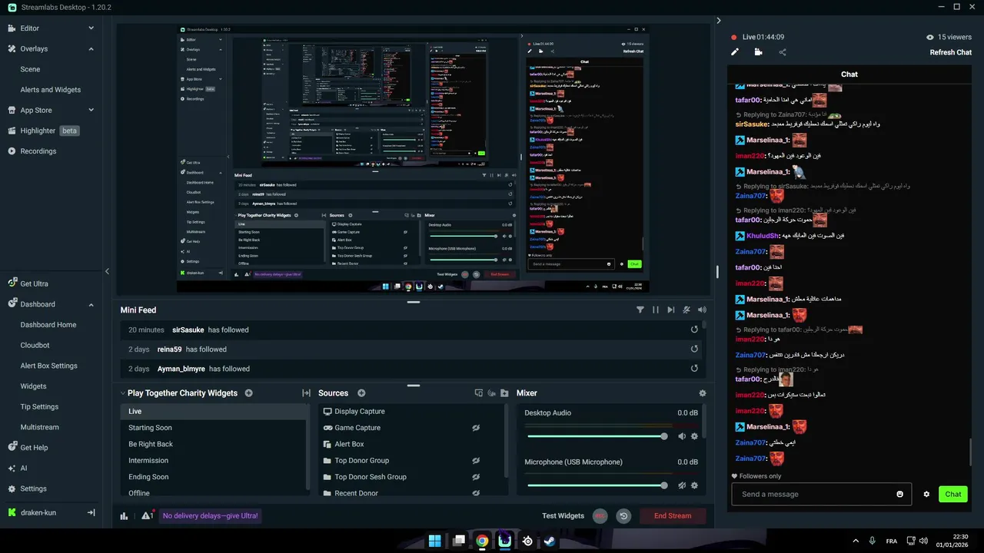This screenshot has height=553, width=984.
Task: Open Desktop Audio settings gear
Action: [694, 436]
